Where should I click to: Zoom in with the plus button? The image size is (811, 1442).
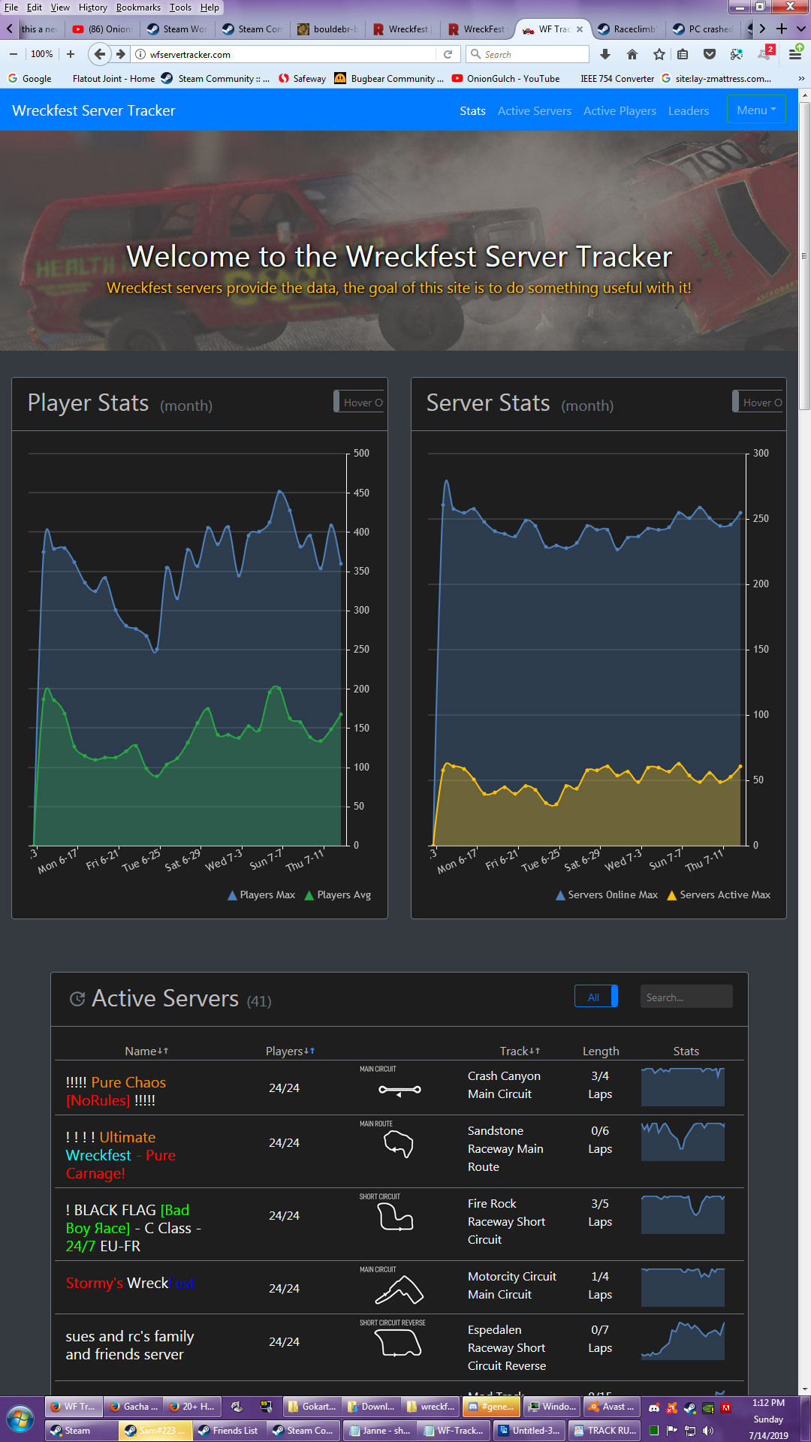tap(71, 54)
